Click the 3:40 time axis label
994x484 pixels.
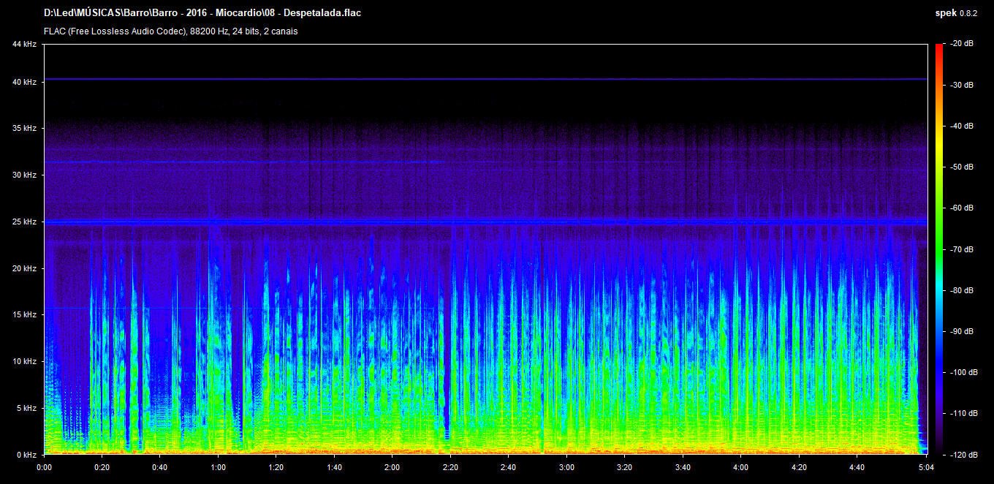click(683, 466)
